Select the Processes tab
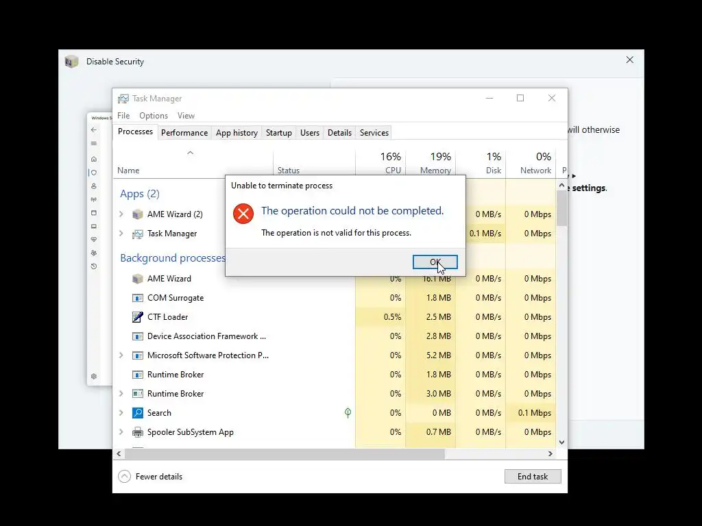Viewport: 702px width, 526px height. point(135,131)
